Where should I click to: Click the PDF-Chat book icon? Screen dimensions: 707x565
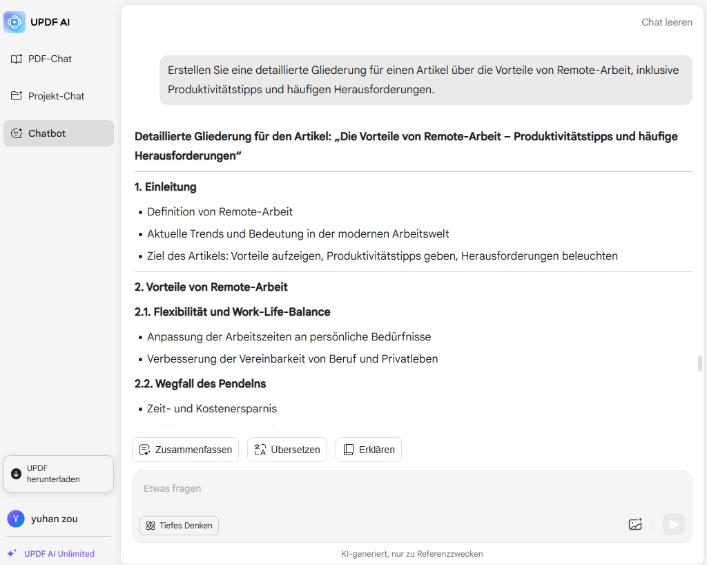(x=17, y=59)
